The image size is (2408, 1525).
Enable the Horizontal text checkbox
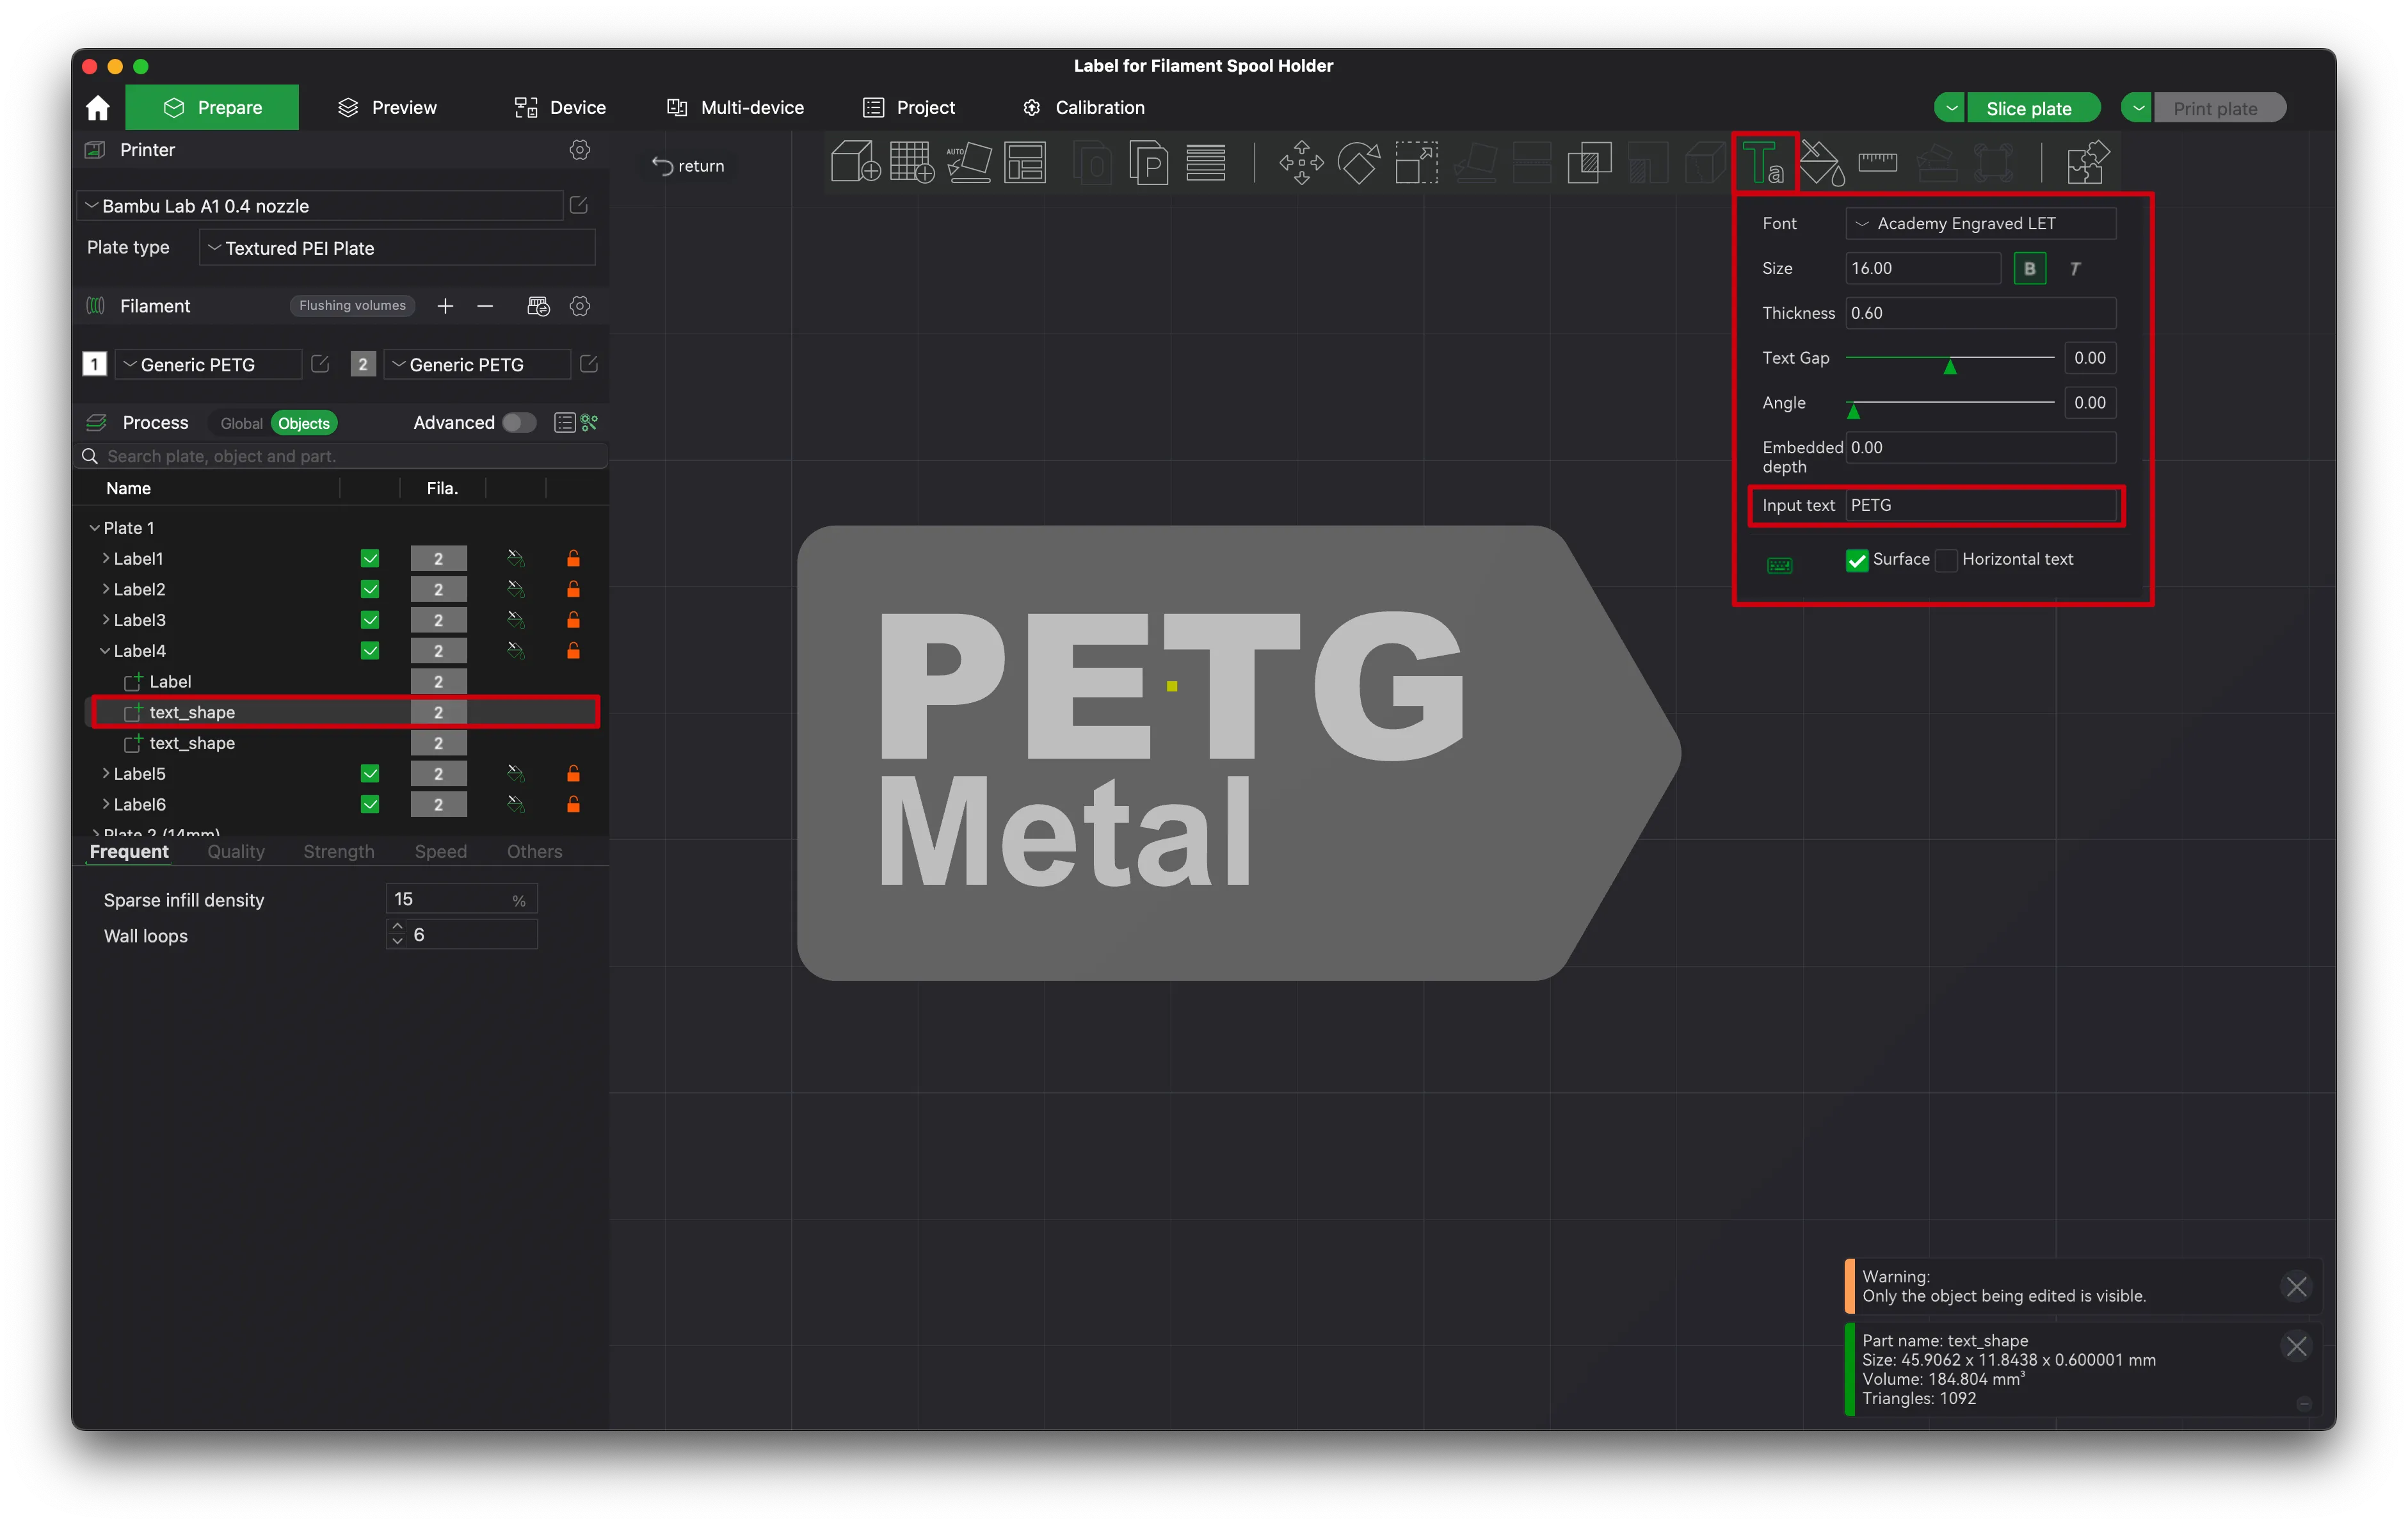tap(1946, 560)
